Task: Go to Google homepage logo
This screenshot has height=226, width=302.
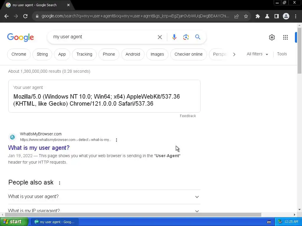Action: coord(21,37)
